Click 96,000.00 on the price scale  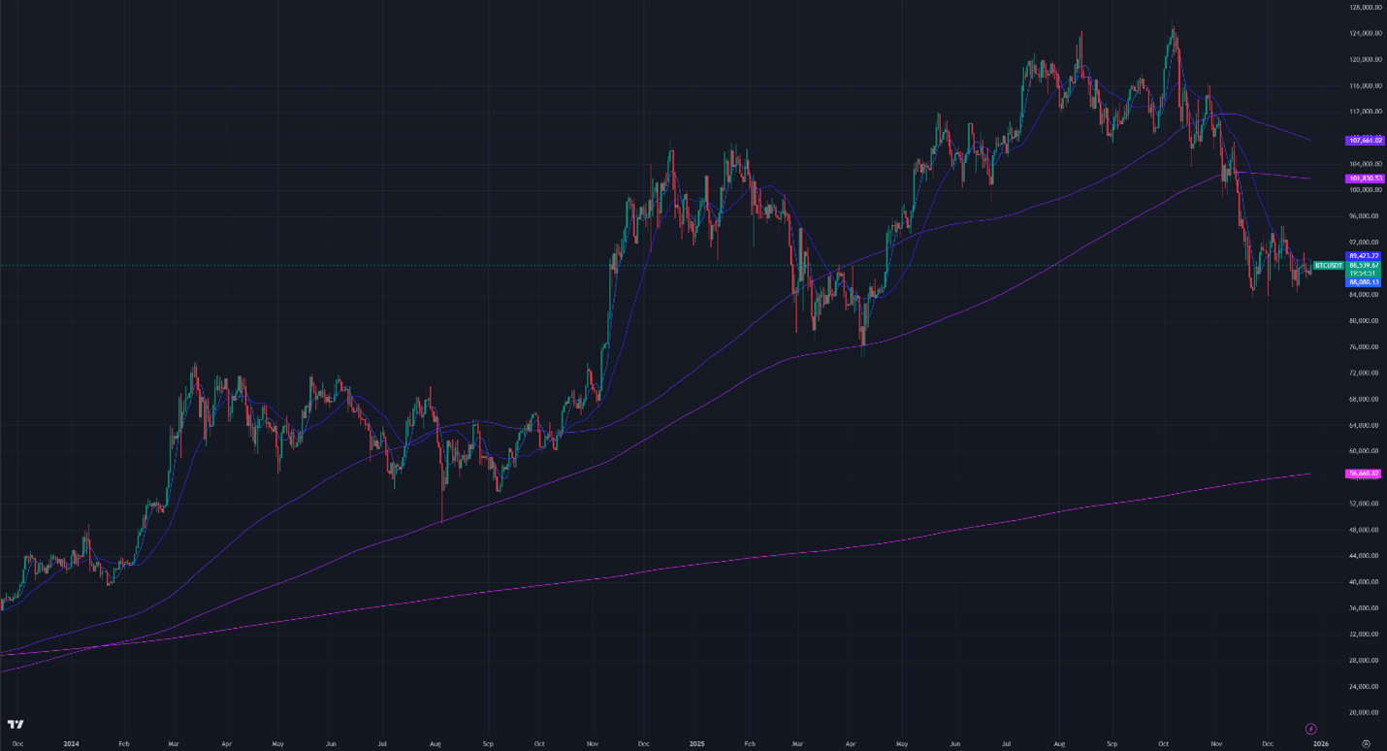1364,216
